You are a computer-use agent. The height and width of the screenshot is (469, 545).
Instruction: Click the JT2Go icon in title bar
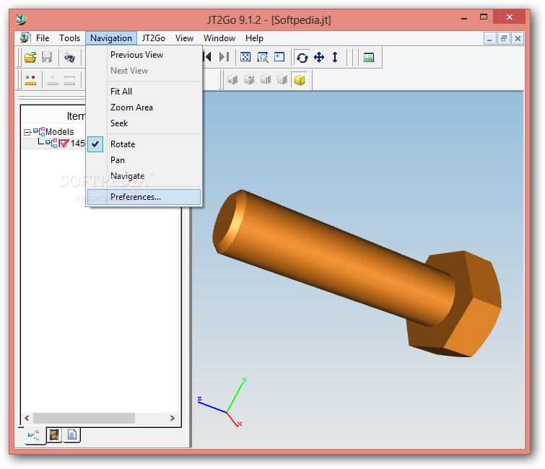tap(21, 19)
